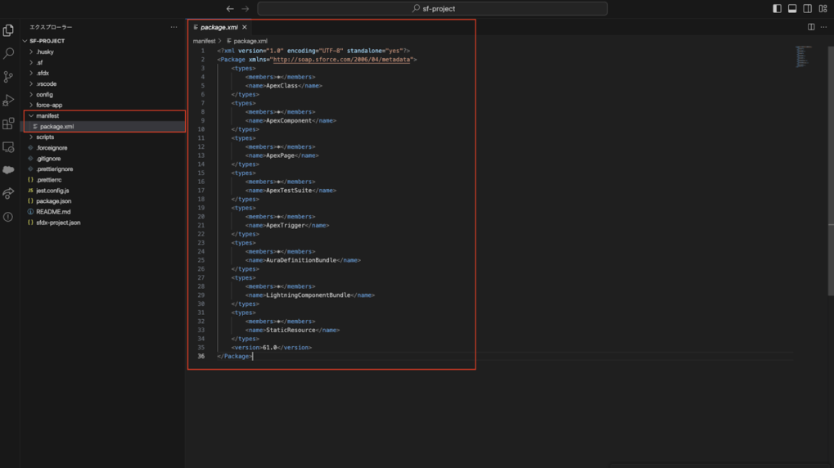This screenshot has height=468, width=834.
Task: Toggle the primary sidebar visibility
Action: [777, 9]
